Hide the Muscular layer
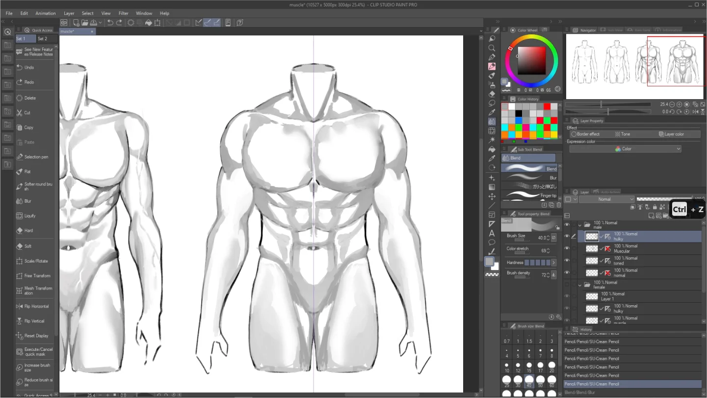Image resolution: width=707 pixels, height=398 pixels. click(x=567, y=248)
